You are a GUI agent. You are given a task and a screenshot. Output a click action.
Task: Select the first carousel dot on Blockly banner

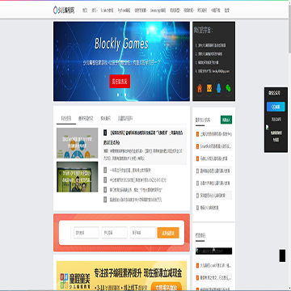[x=118, y=95]
